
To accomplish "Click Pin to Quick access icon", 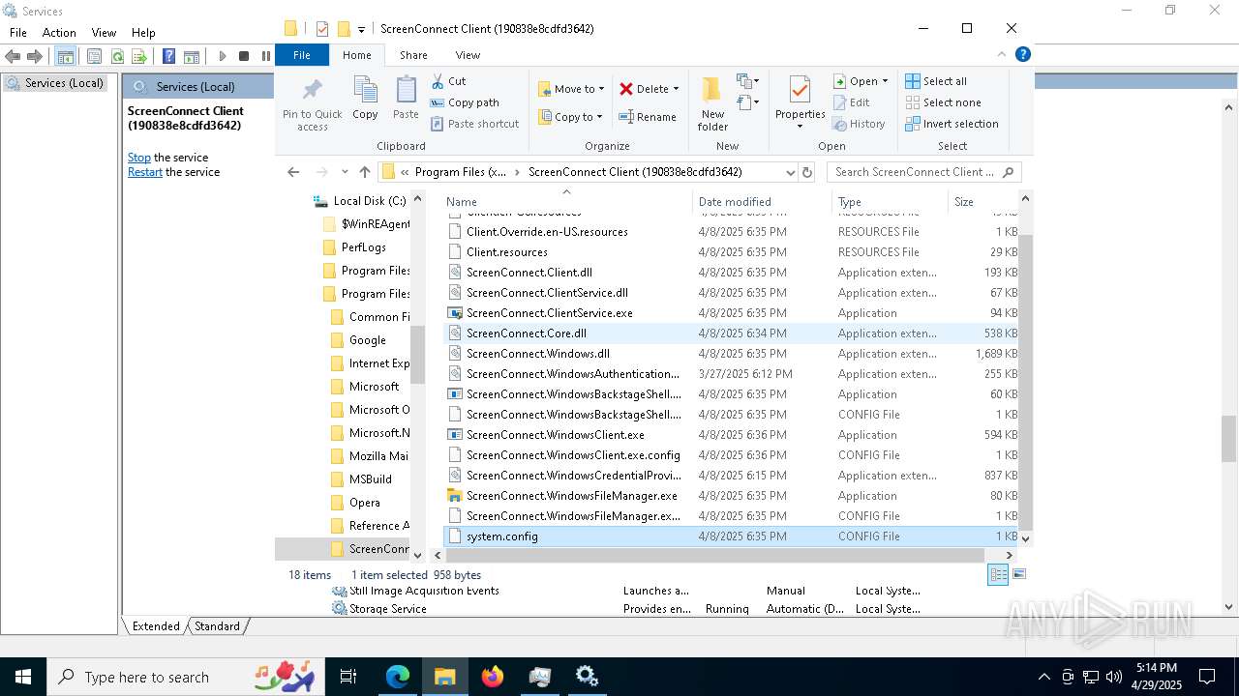I will click(312, 91).
